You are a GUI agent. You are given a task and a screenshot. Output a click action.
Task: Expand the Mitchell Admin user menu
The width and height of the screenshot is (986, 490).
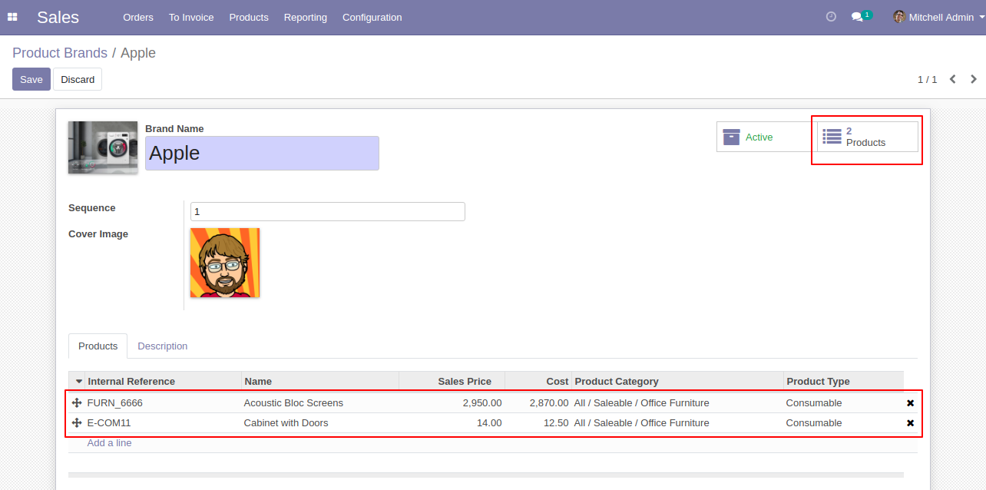click(939, 17)
